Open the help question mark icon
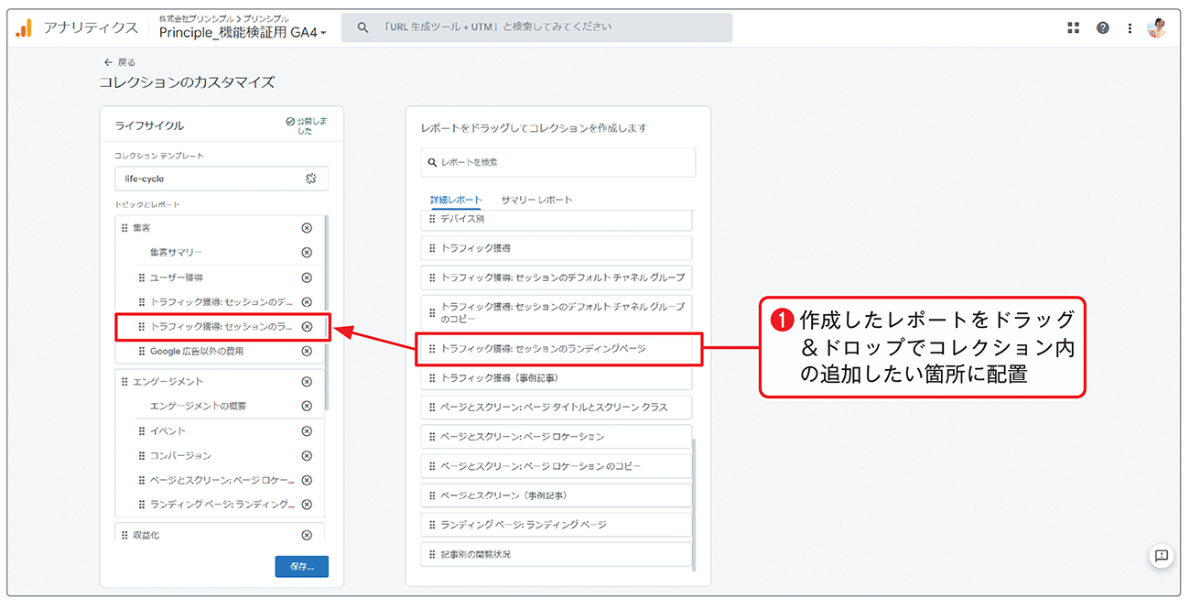This screenshot has width=1190, height=609. (x=1103, y=28)
